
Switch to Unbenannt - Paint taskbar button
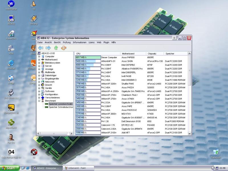(78, 168)
